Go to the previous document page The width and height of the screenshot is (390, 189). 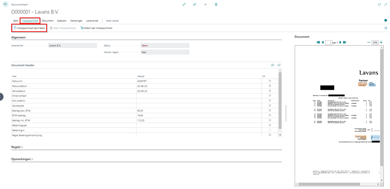point(323,42)
